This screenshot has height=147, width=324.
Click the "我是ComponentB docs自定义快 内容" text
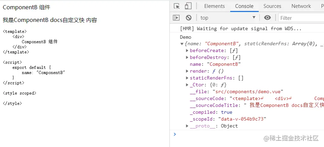[50, 20]
